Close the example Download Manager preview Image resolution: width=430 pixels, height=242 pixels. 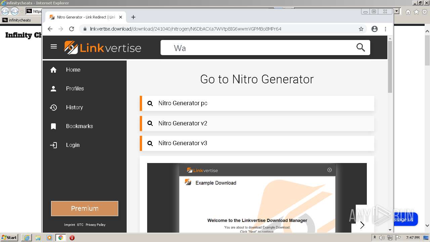pos(330,170)
